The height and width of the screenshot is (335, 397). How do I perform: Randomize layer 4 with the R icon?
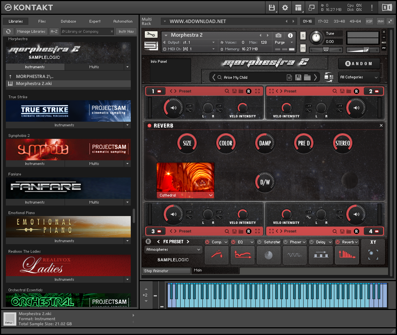(x=357, y=231)
